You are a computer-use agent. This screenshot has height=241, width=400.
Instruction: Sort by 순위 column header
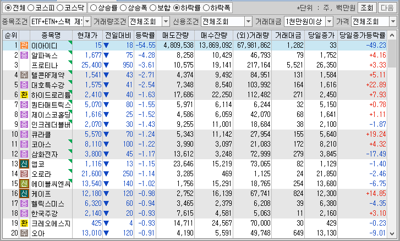tap(10, 35)
